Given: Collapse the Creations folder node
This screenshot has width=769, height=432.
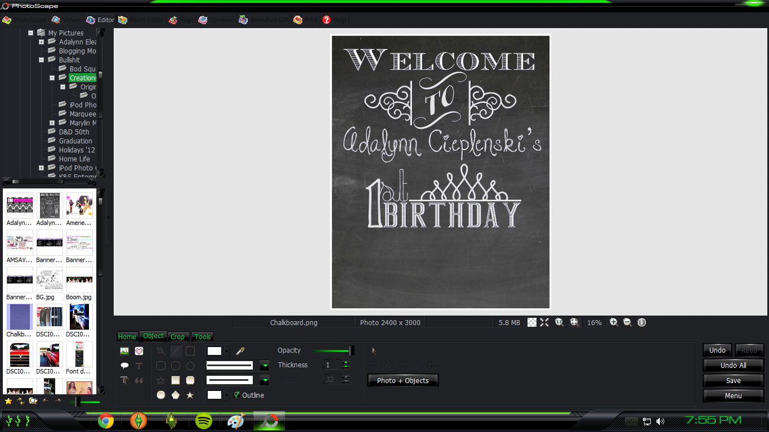Looking at the screenshot, I should tap(52, 78).
